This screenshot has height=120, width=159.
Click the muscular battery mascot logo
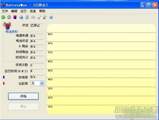7,25
